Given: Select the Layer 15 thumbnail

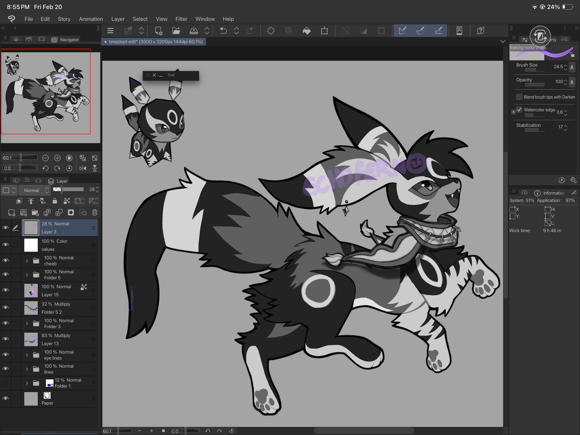Looking at the screenshot, I should coord(31,290).
